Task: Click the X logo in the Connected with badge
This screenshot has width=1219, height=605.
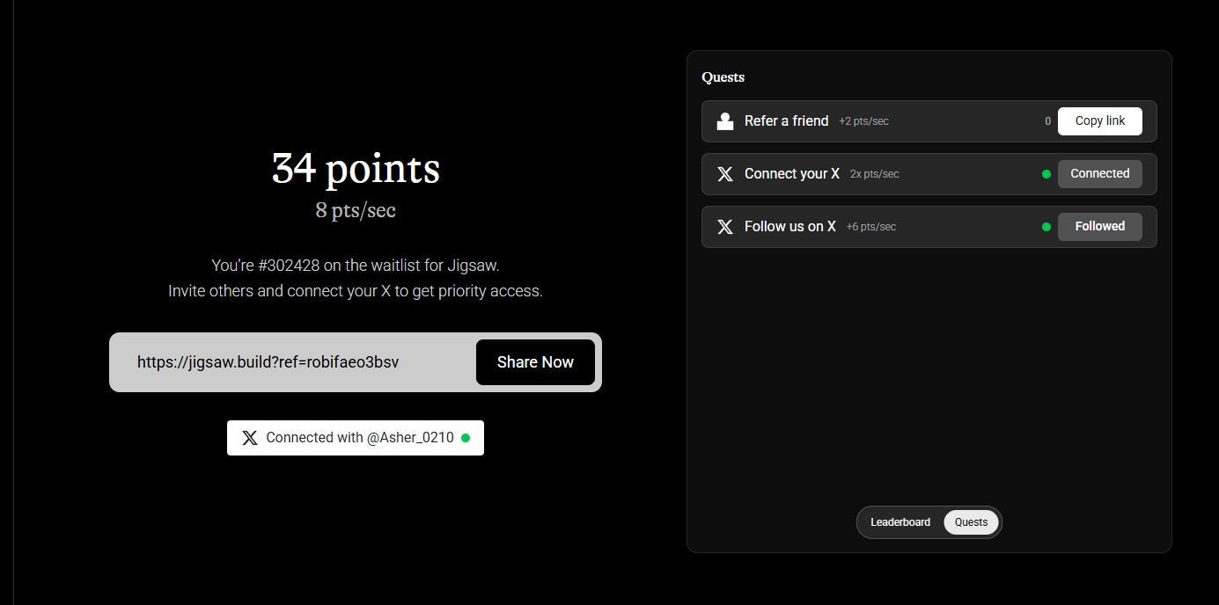Action: click(x=250, y=438)
